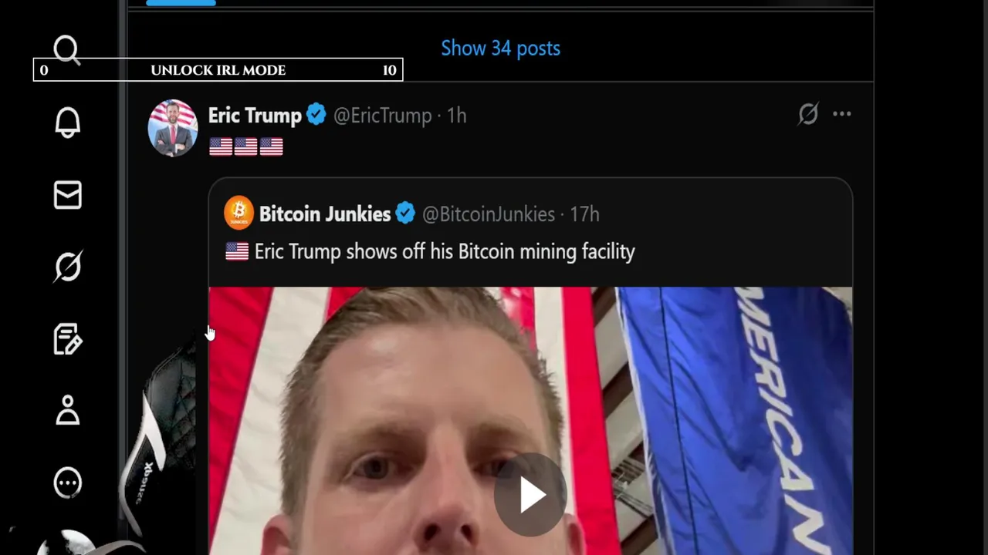Click the Unlock IRL Mode progress bar

tap(218, 70)
